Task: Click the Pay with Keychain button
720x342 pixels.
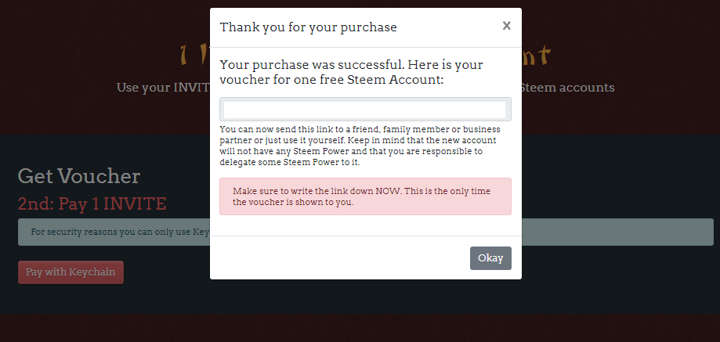Action: 71,272
